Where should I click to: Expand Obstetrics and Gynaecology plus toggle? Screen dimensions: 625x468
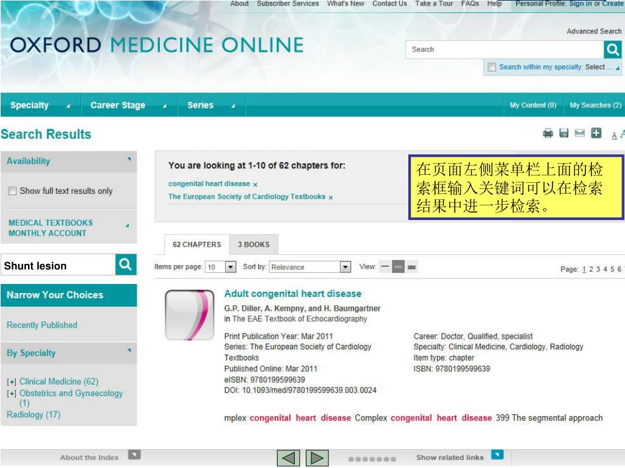tap(12, 394)
